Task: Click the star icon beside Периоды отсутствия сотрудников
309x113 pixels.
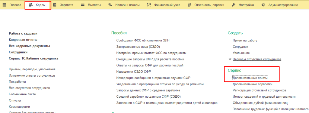Action: 230,59
